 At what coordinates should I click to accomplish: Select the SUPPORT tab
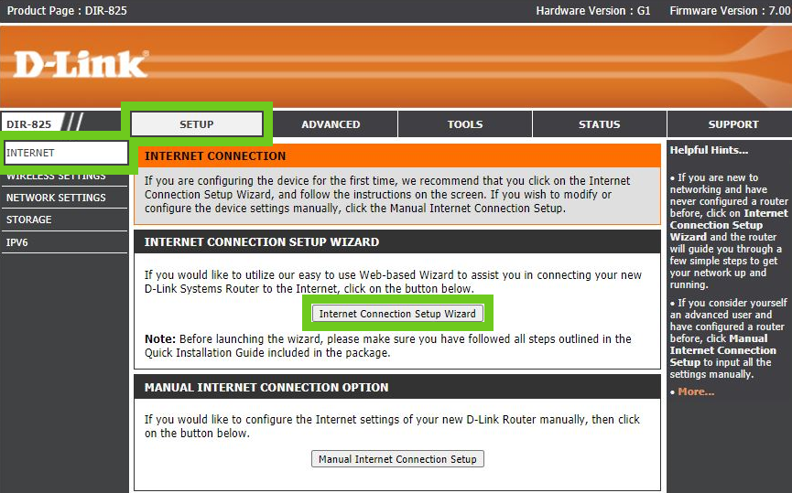[732, 124]
